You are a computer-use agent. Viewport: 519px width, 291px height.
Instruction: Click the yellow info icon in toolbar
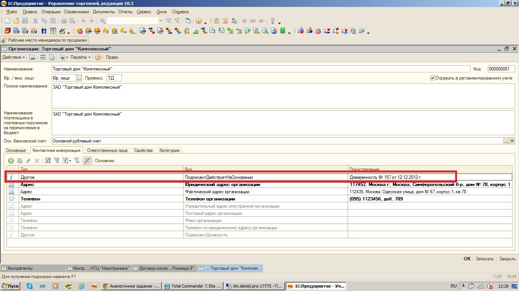[x=198, y=21]
